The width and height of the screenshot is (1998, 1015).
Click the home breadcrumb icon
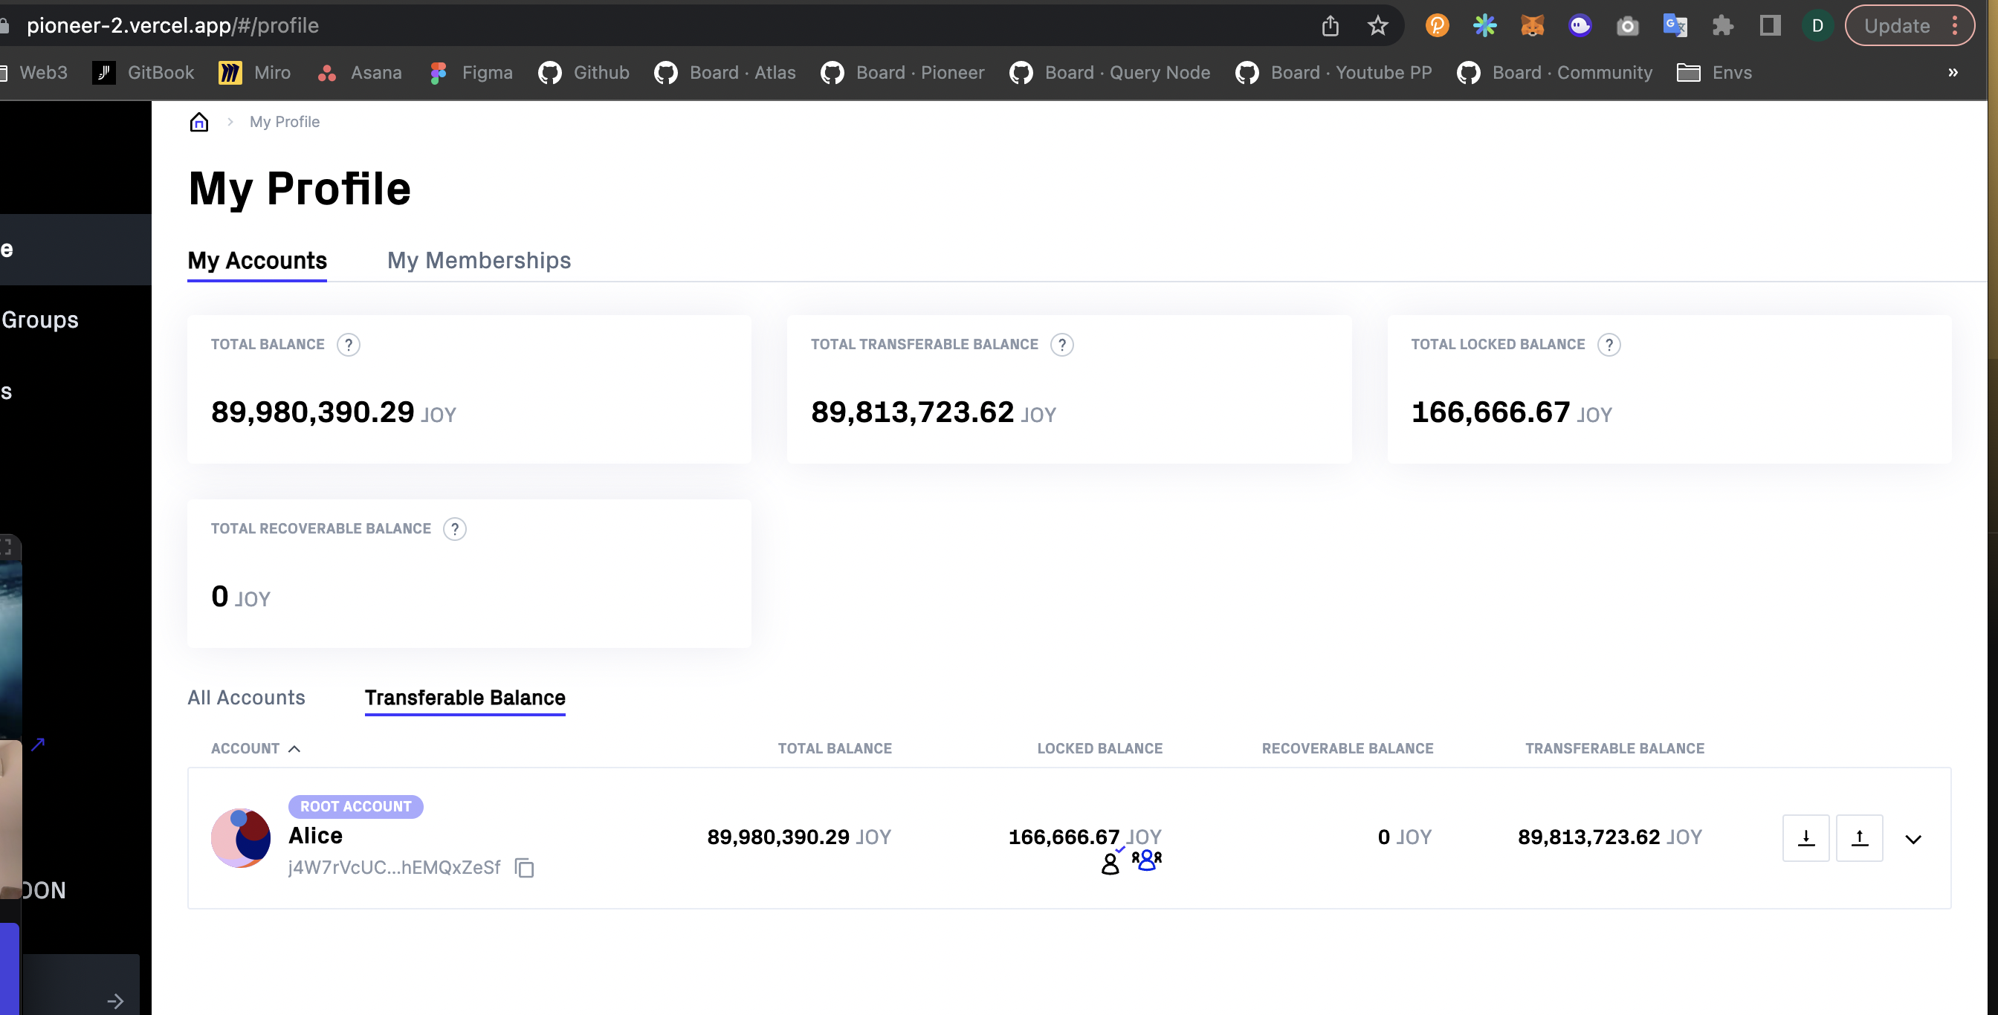(x=198, y=122)
